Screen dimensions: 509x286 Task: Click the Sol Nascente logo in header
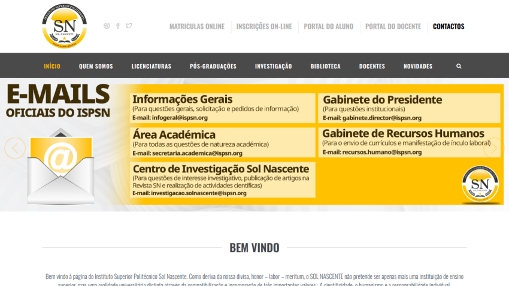point(64,26)
